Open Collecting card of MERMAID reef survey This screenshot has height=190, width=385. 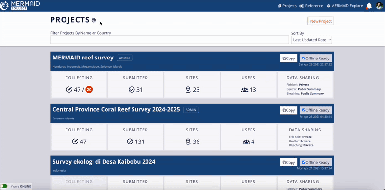click(79, 85)
